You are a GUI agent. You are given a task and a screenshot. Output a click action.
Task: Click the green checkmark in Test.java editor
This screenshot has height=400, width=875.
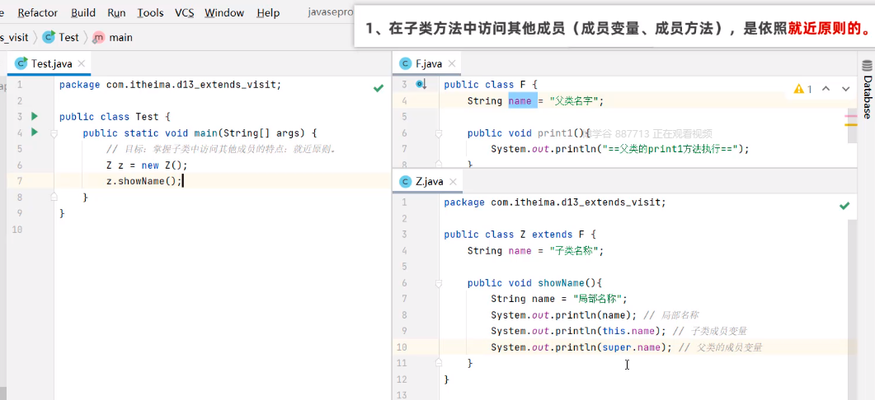pyautogui.click(x=378, y=87)
